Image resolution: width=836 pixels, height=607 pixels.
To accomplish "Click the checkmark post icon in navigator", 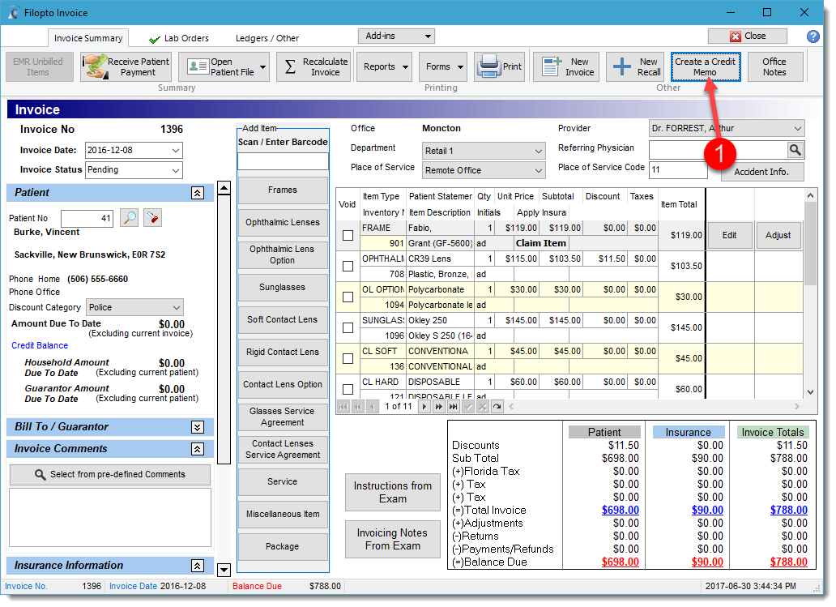I will pos(468,407).
